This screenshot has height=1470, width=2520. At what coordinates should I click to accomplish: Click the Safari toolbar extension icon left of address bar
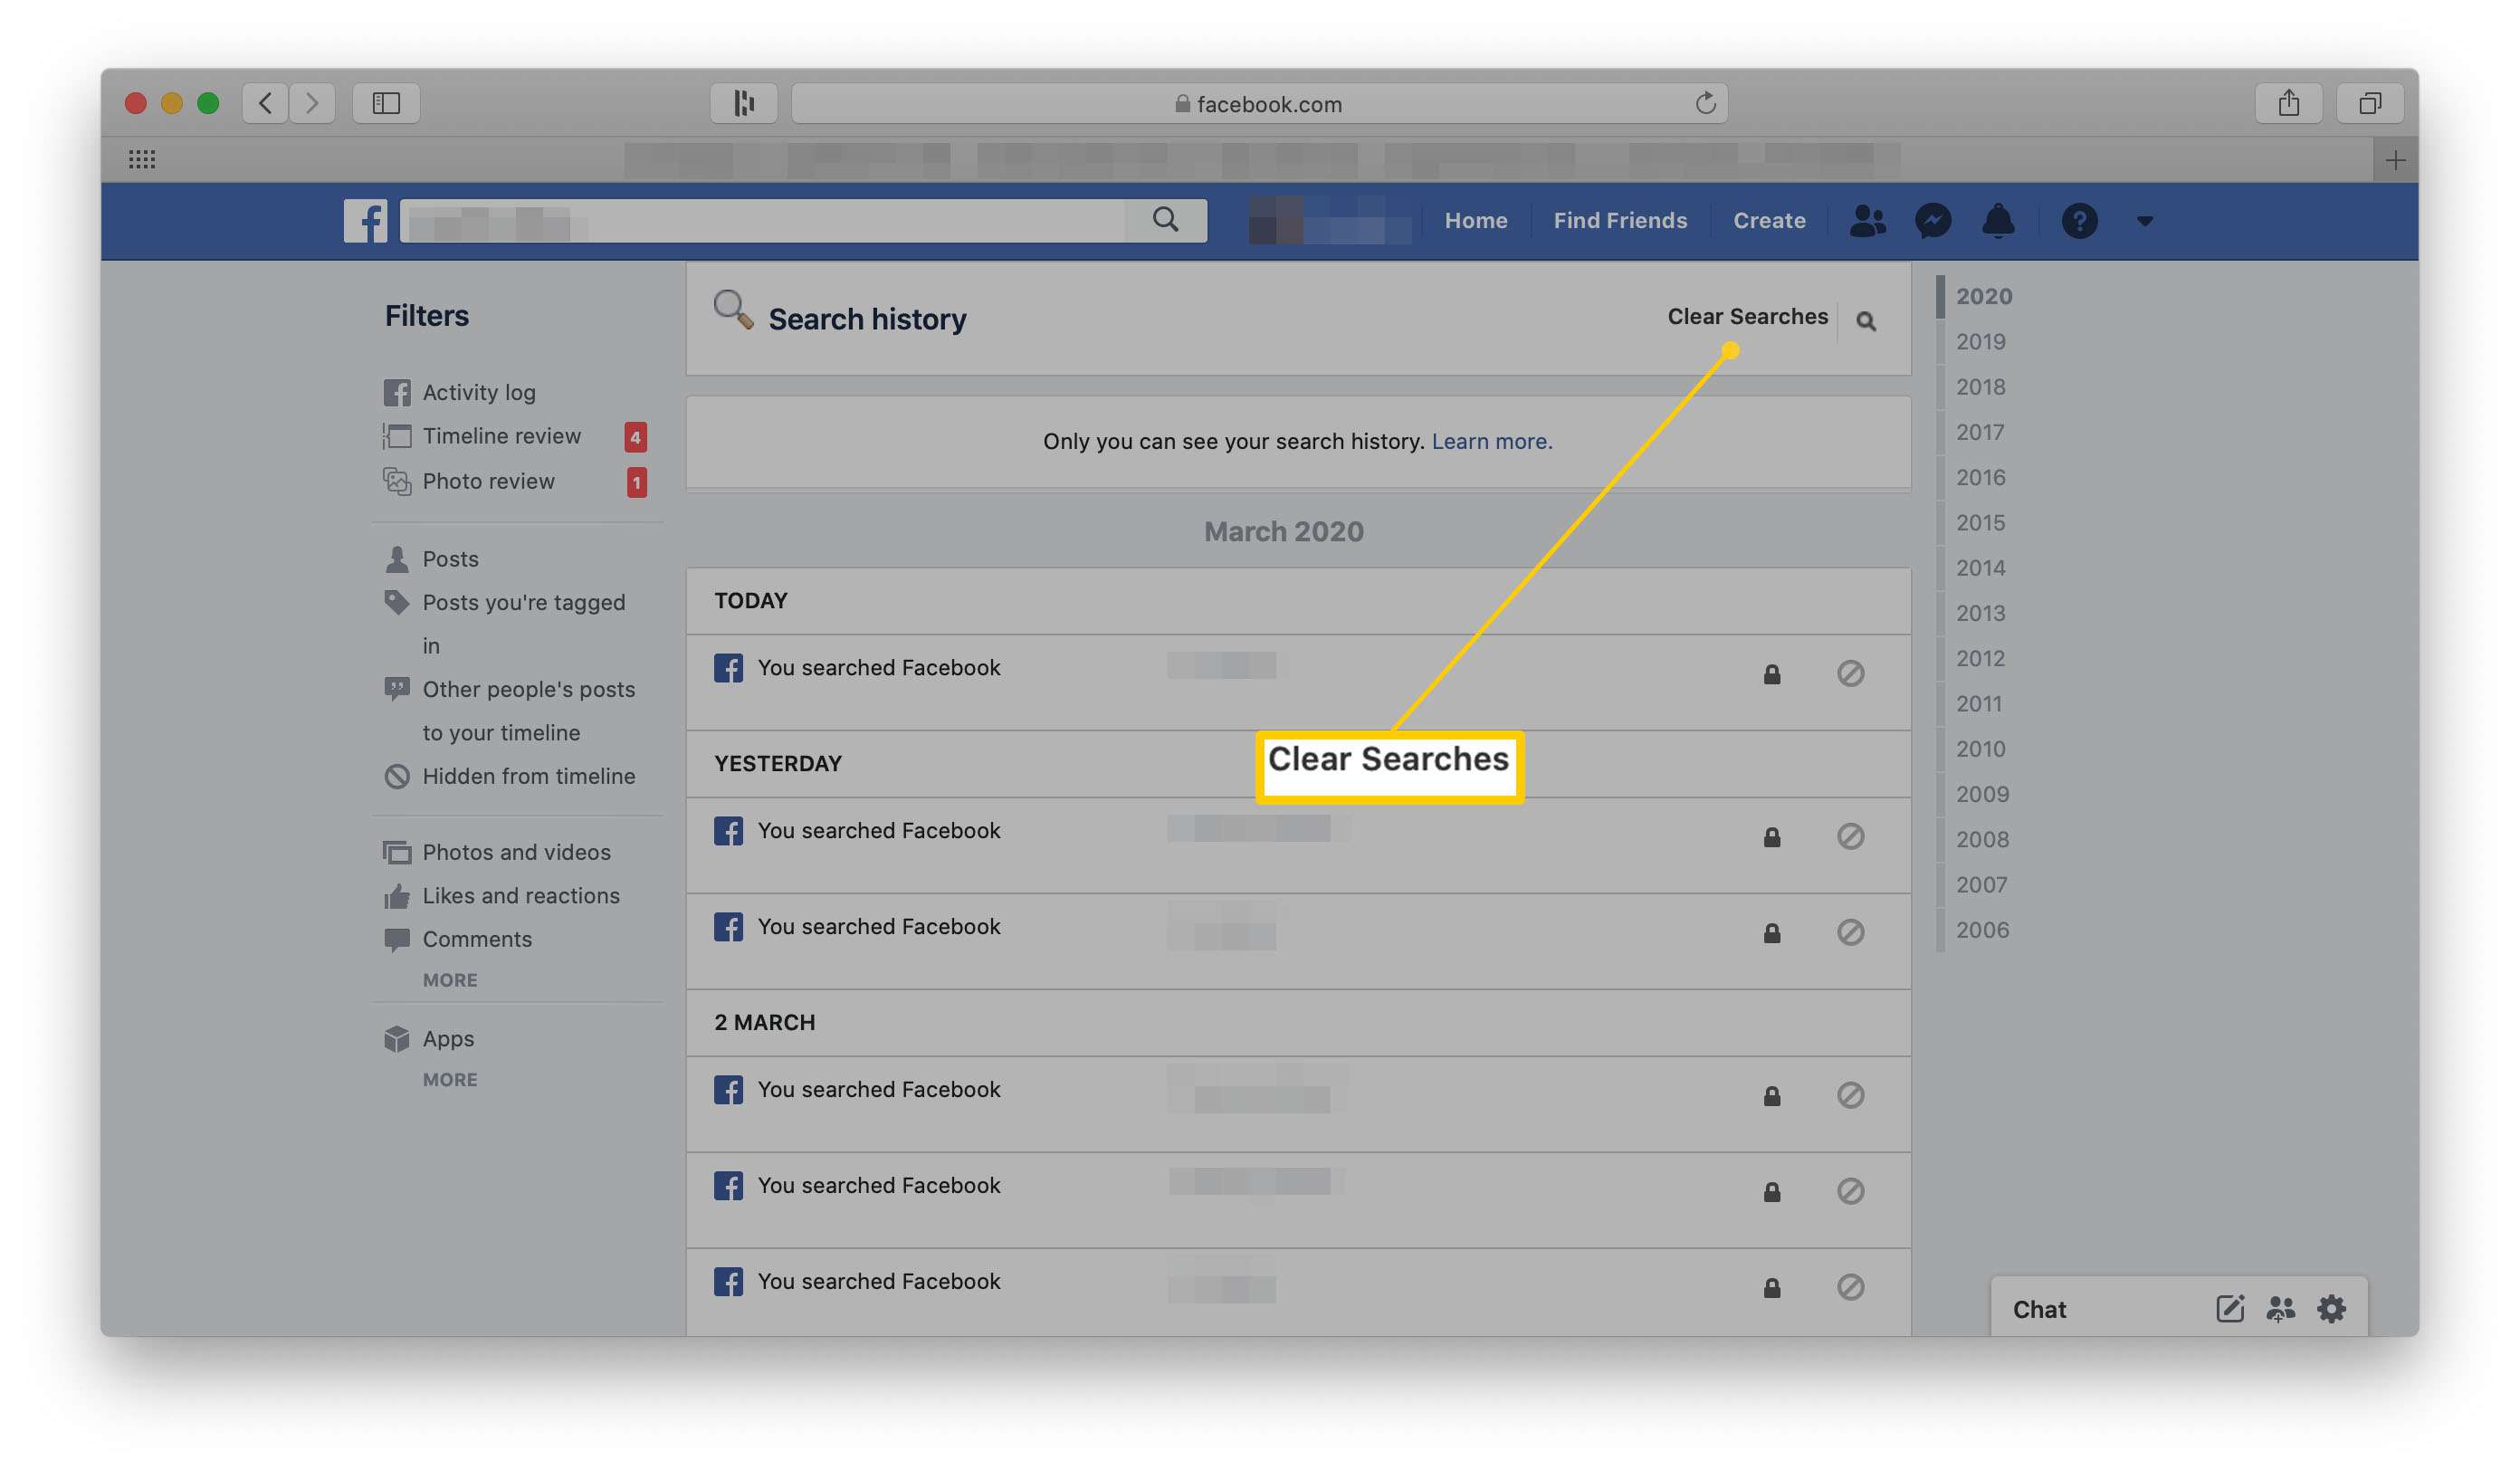pyautogui.click(x=743, y=103)
